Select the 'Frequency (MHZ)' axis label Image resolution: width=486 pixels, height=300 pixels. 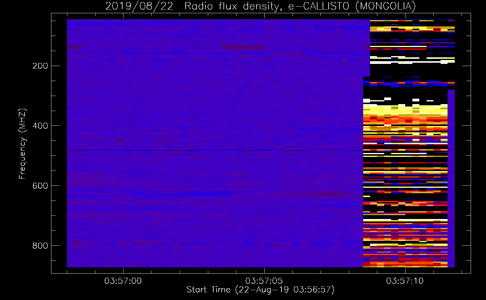point(23,144)
